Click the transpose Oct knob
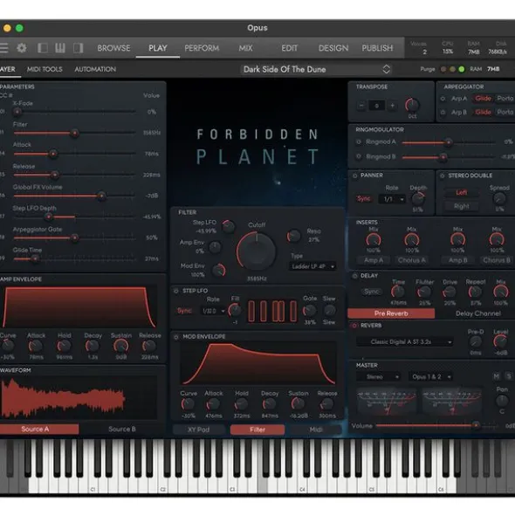This screenshot has height=516, width=515. [x=412, y=105]
